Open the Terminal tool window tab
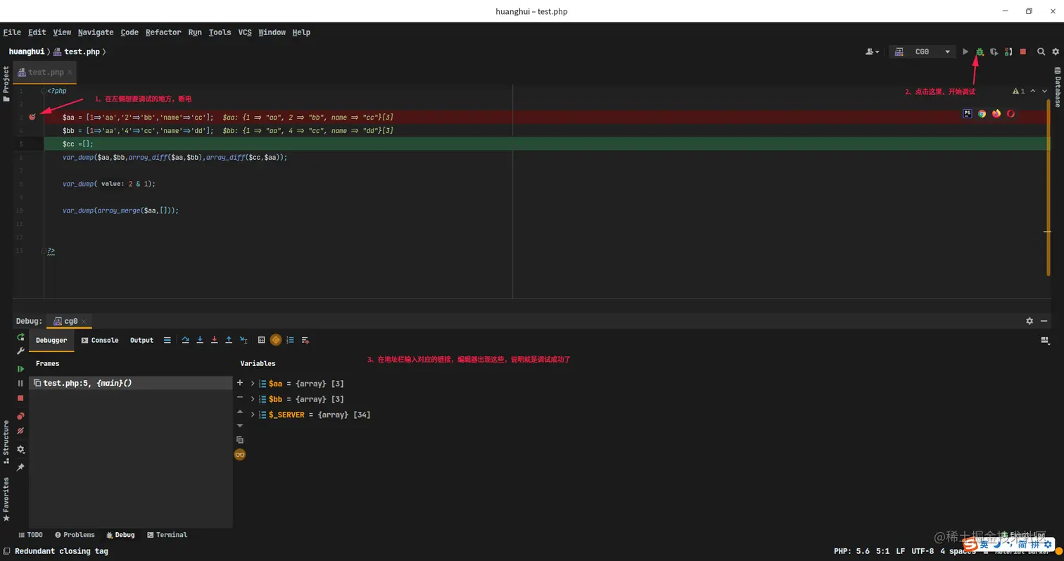 167,535
